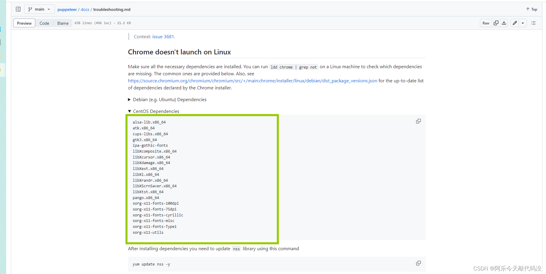
Task: Collapse the CentOS Dependencies section
Action: coord(154,111)
